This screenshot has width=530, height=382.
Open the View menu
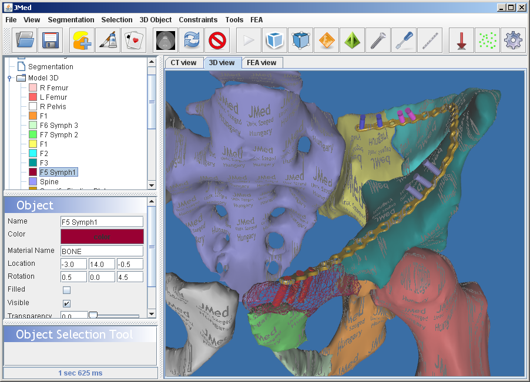(x=32, y=20)
